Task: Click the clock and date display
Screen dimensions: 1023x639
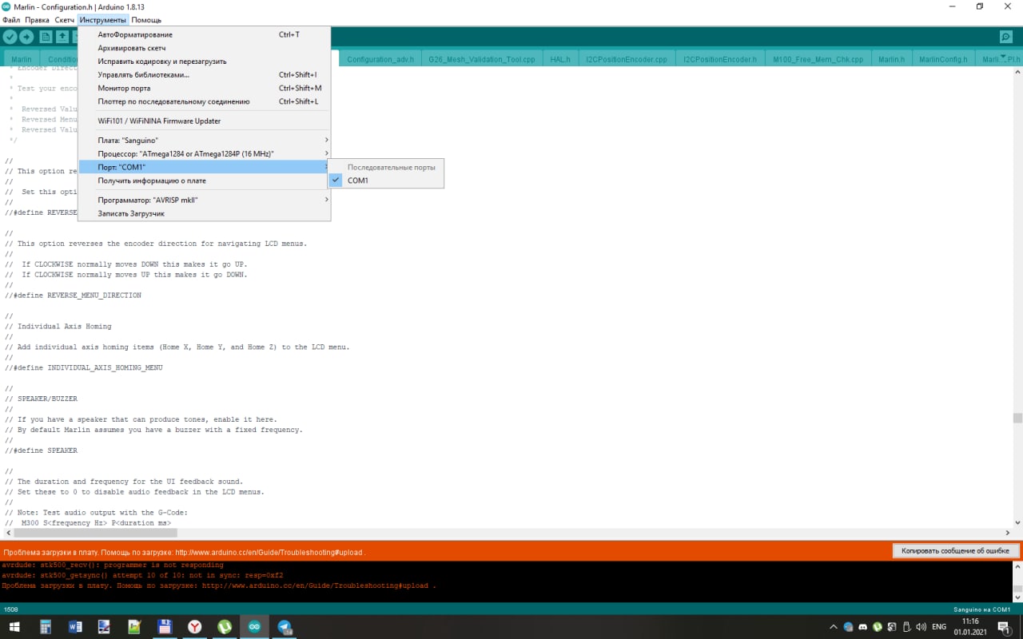Action: 970,627
